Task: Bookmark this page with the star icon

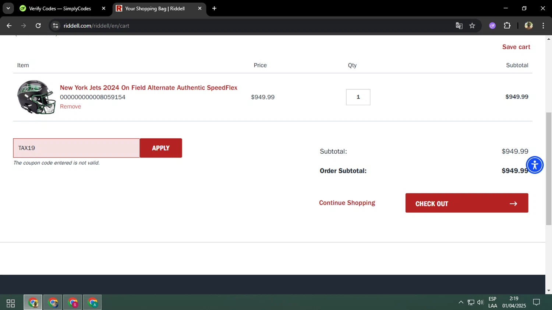Action: (x=472, y=26)
